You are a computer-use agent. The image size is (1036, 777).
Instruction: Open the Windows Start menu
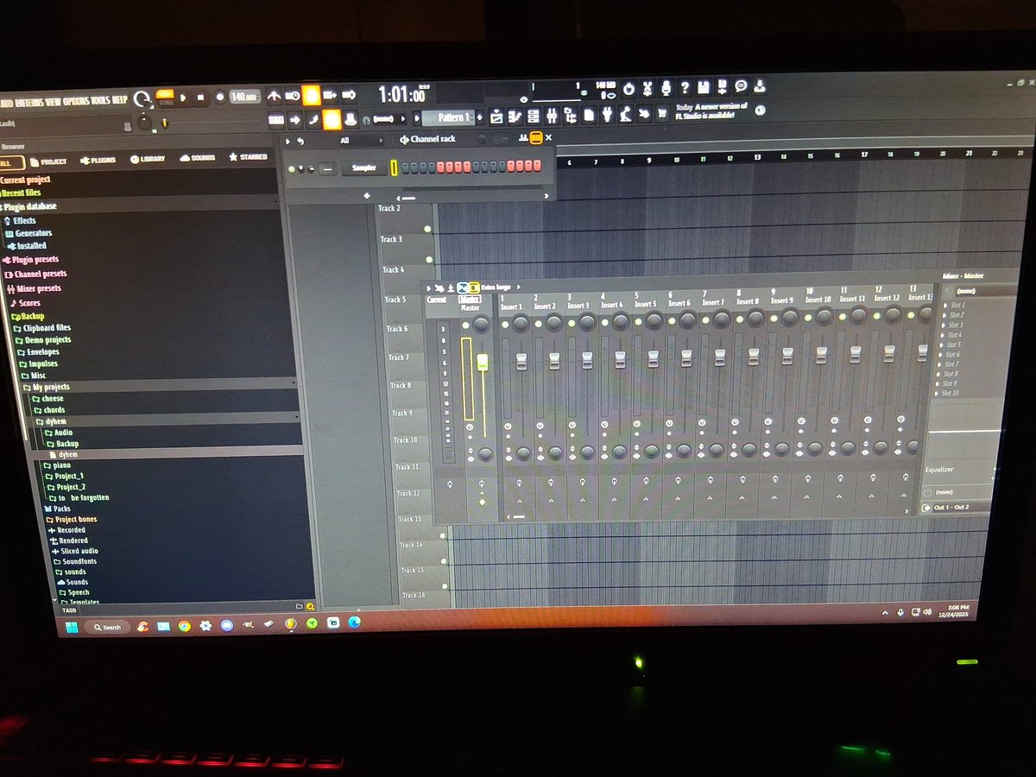click(x=72, y=628)
